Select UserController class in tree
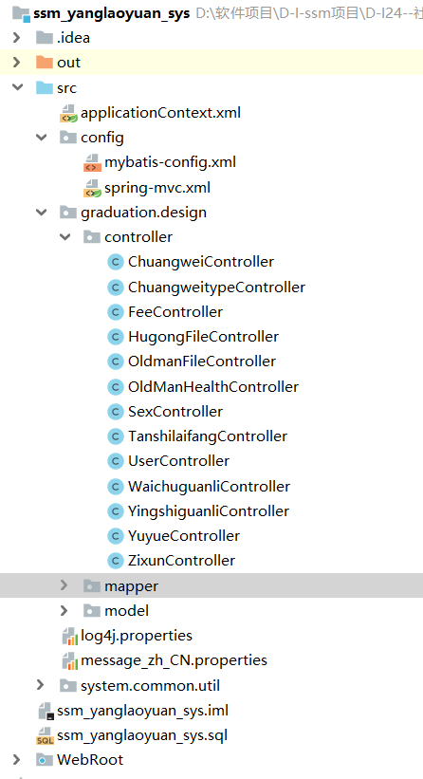The width and height of the screenshot is (423, 779). pos(178,461)
